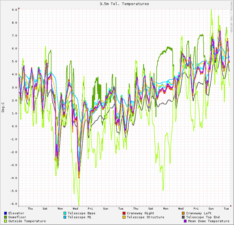Select the cyan Telescope Base legend swatch
This screenshot has height=225, width=234.
tap(65, 213)
